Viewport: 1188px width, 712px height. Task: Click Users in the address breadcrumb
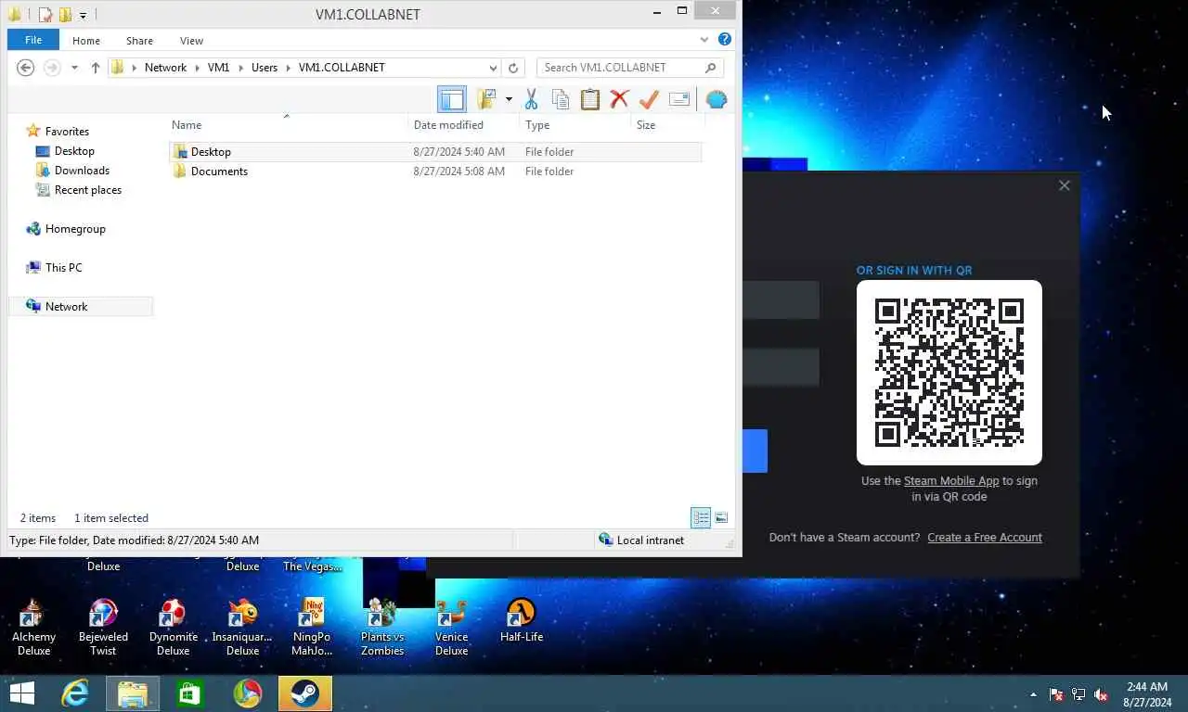(265, 68)
